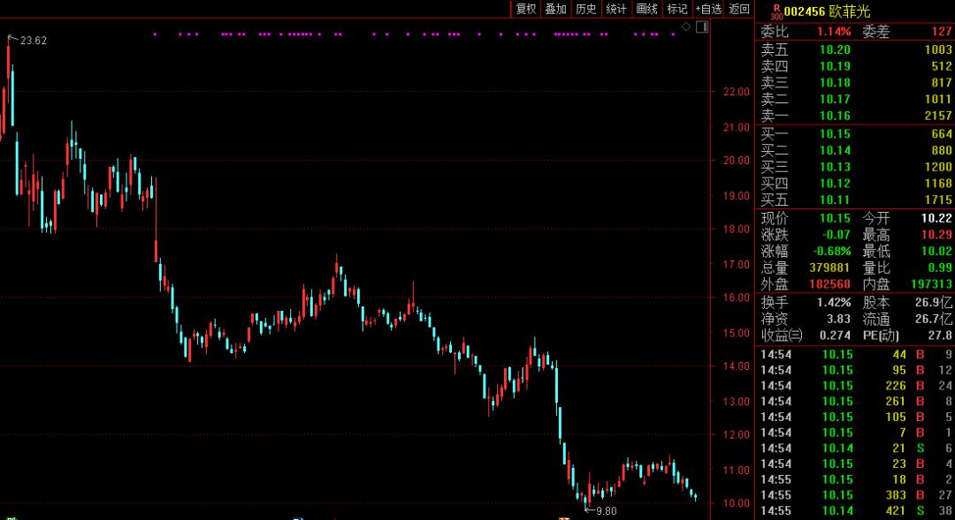This screenshot has height=520, width=955.
Task: Click the 17.00 price axis label
Action: pos(737,265)
